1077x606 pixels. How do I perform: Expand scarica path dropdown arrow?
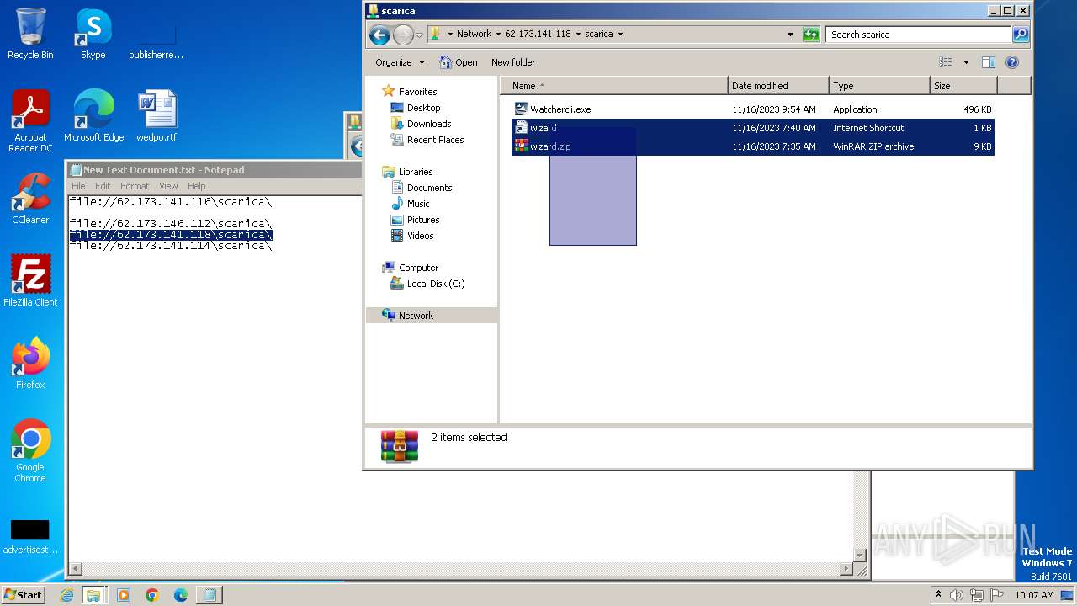(x=621, y=35)
